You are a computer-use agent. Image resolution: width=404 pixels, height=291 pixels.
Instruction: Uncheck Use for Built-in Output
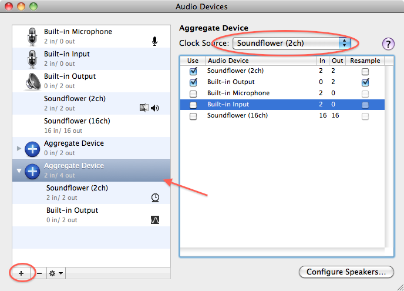click(193, 82)
